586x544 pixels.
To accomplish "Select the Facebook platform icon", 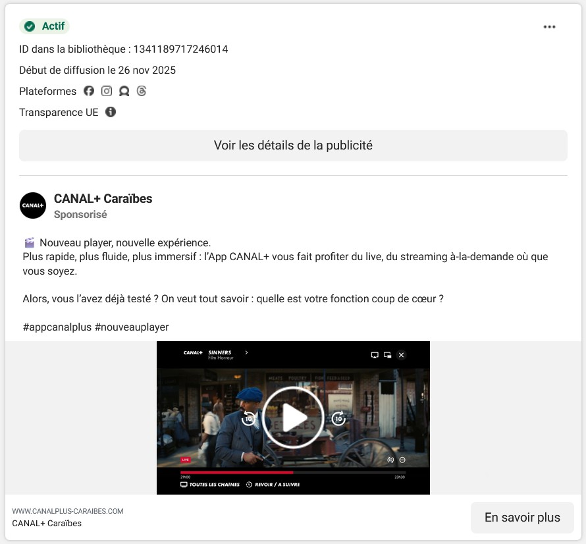I will (89, 91).
